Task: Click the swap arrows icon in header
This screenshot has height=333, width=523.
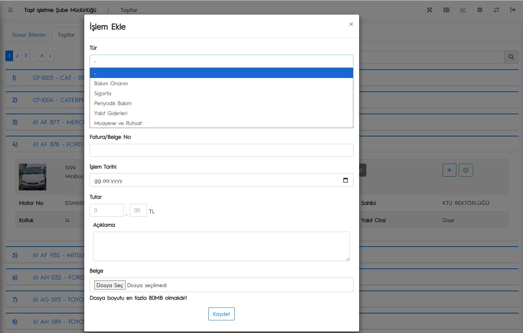Action: coord(496,10)
